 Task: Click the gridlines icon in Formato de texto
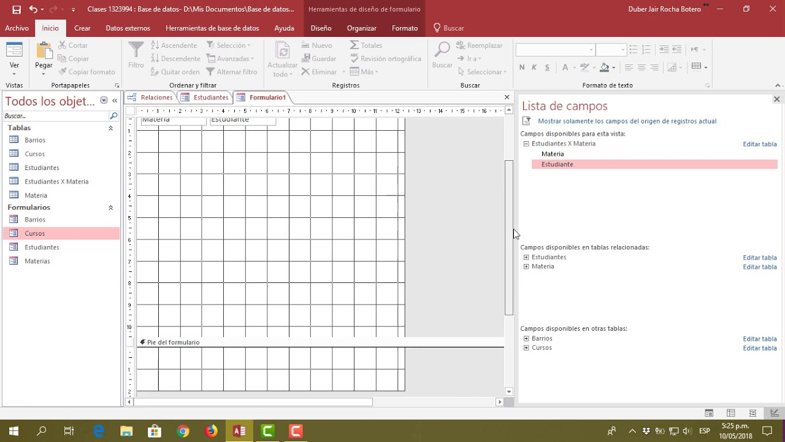click(696, 67)
